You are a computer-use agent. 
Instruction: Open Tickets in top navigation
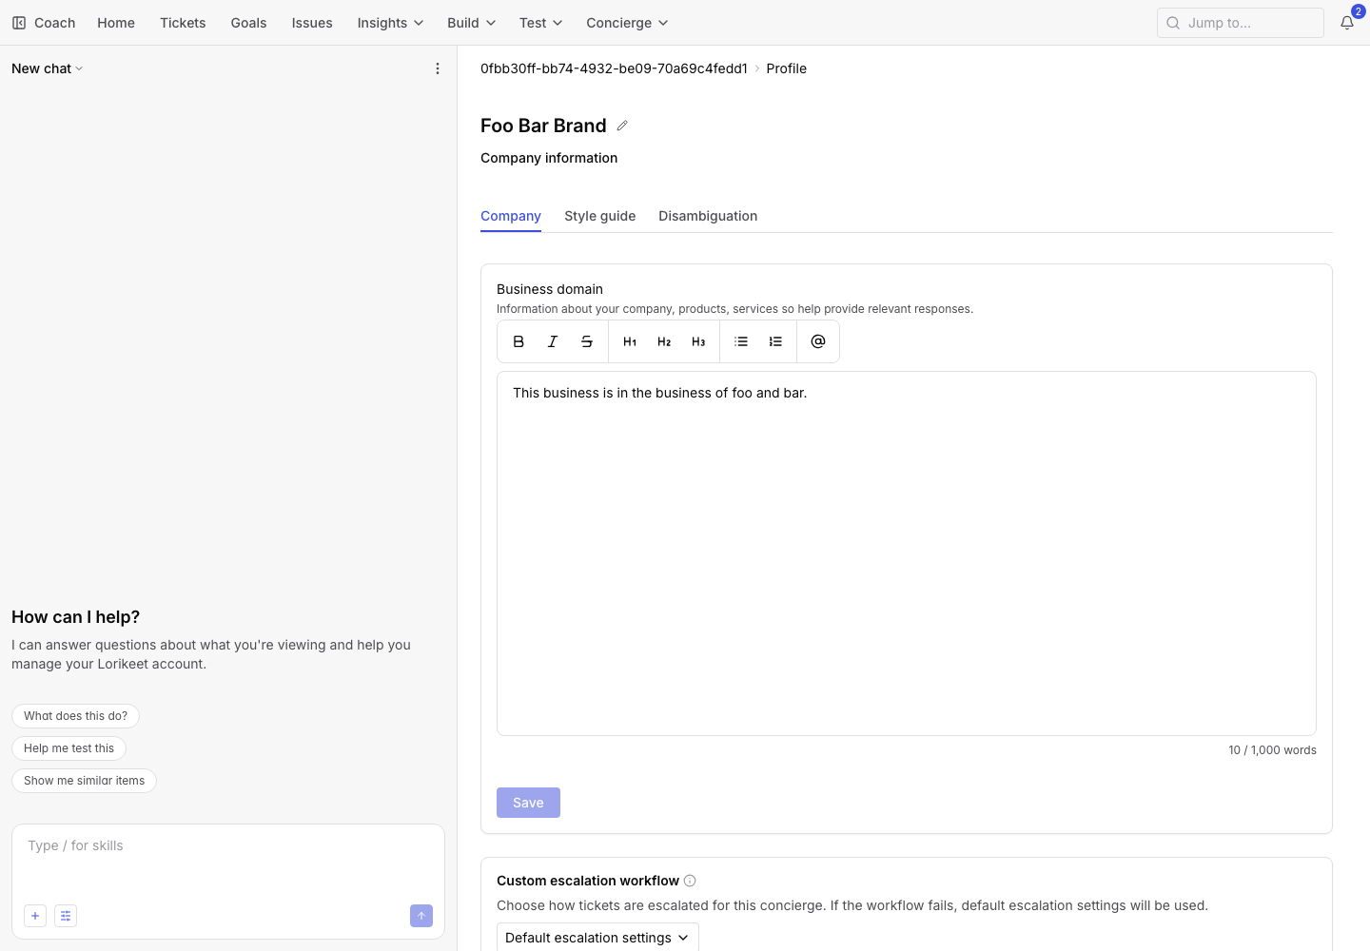(x=183, y=23)
